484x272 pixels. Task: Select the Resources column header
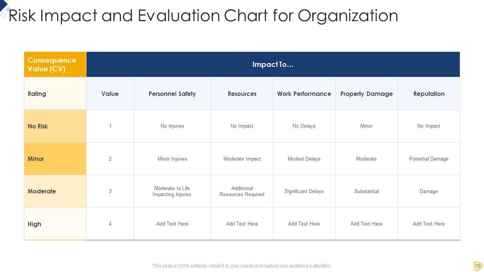tap(242, 94)
